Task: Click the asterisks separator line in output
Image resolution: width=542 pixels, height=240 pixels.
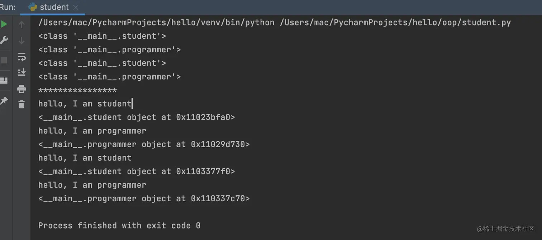Action: click(x=77, y=90)
